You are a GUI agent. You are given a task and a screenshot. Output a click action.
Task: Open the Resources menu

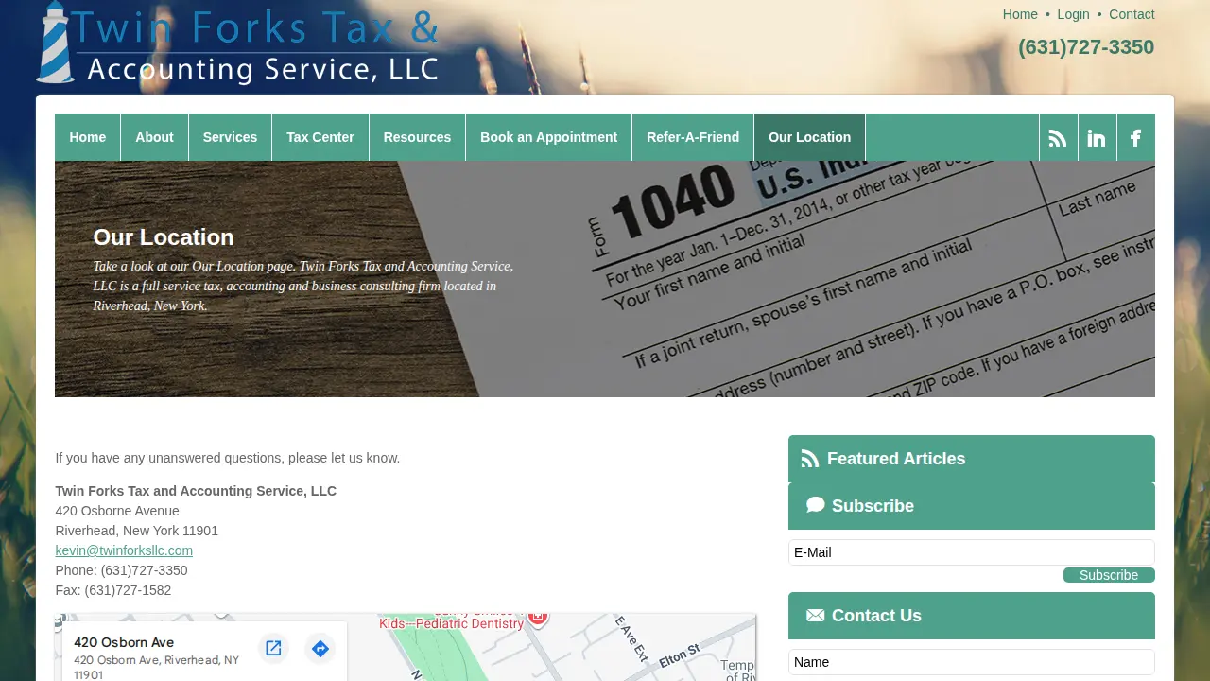tap(417, 137)
